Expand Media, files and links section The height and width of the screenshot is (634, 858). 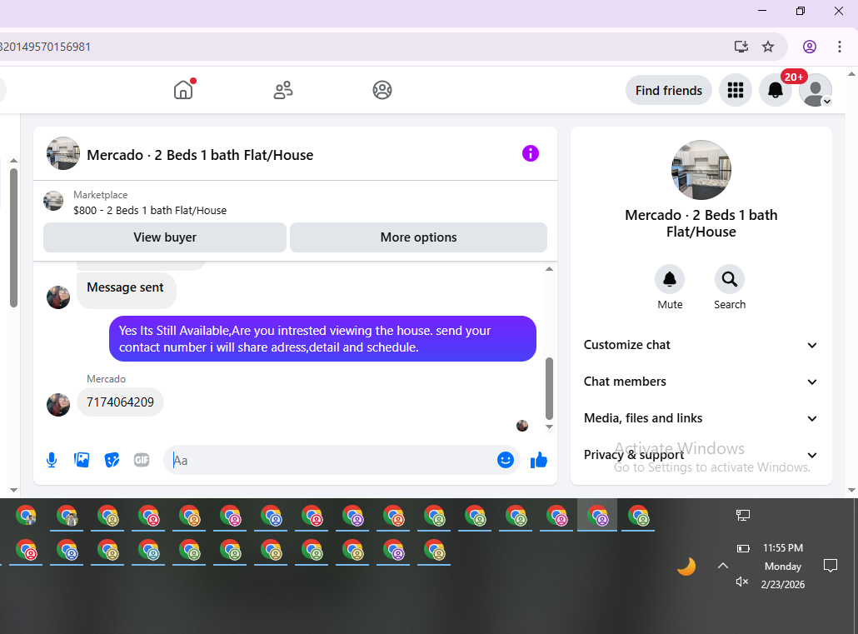[x=701, y=418]
